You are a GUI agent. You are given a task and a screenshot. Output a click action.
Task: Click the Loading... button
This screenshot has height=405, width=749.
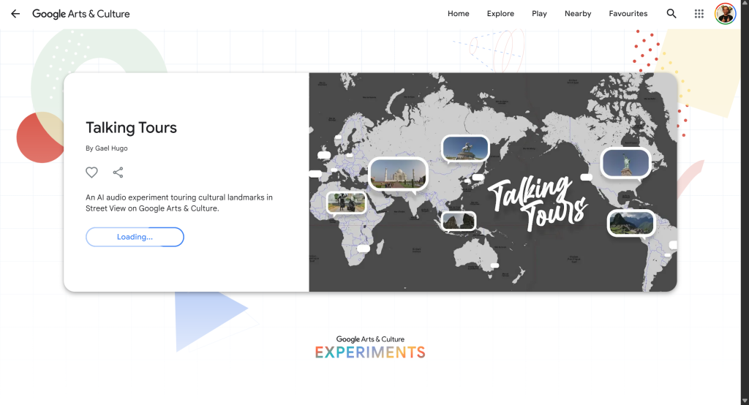[135, 237]
